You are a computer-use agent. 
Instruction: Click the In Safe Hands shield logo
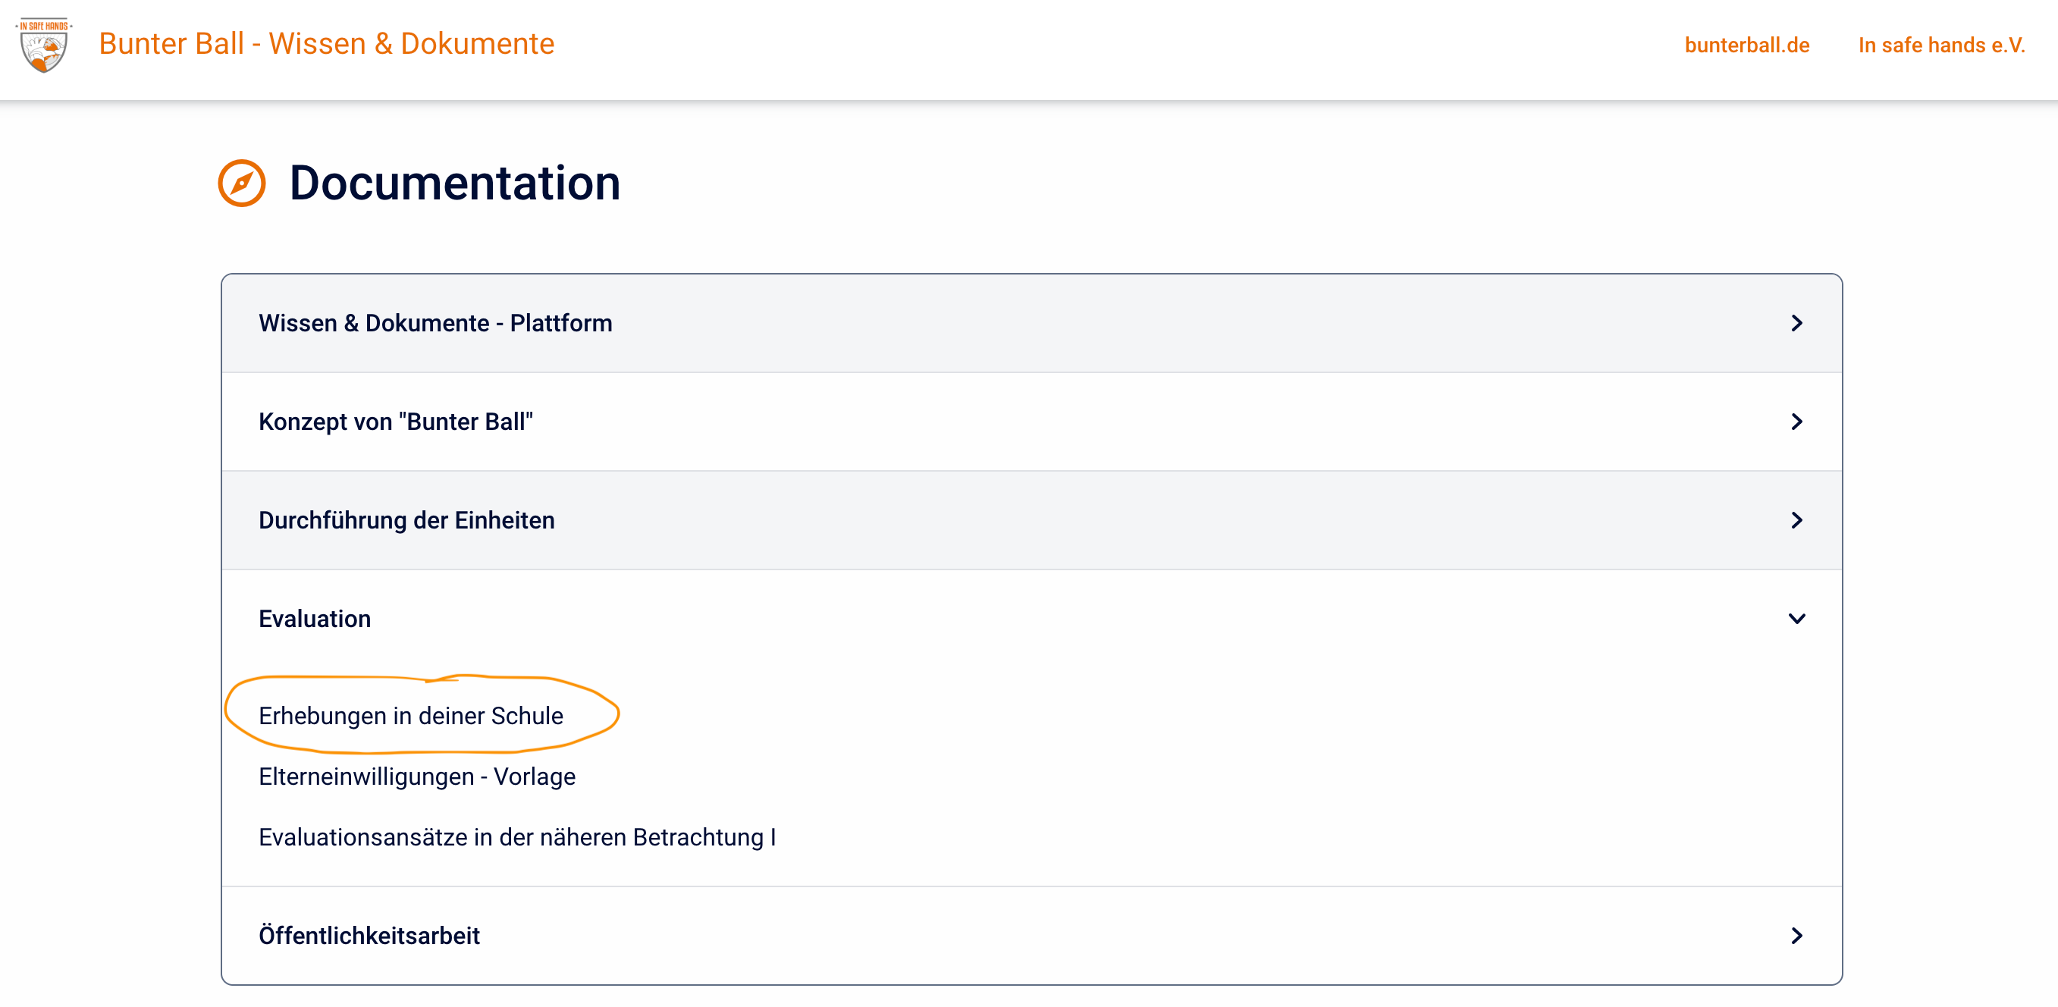[44, 45]
